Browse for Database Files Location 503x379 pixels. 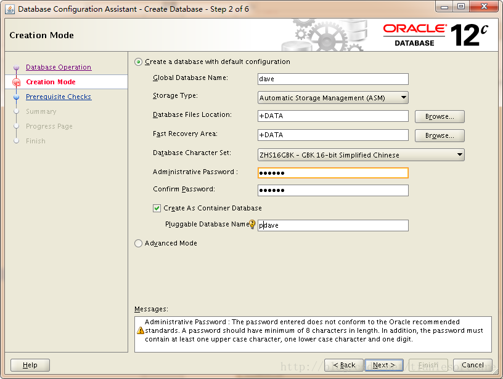[x=440, y=116]
